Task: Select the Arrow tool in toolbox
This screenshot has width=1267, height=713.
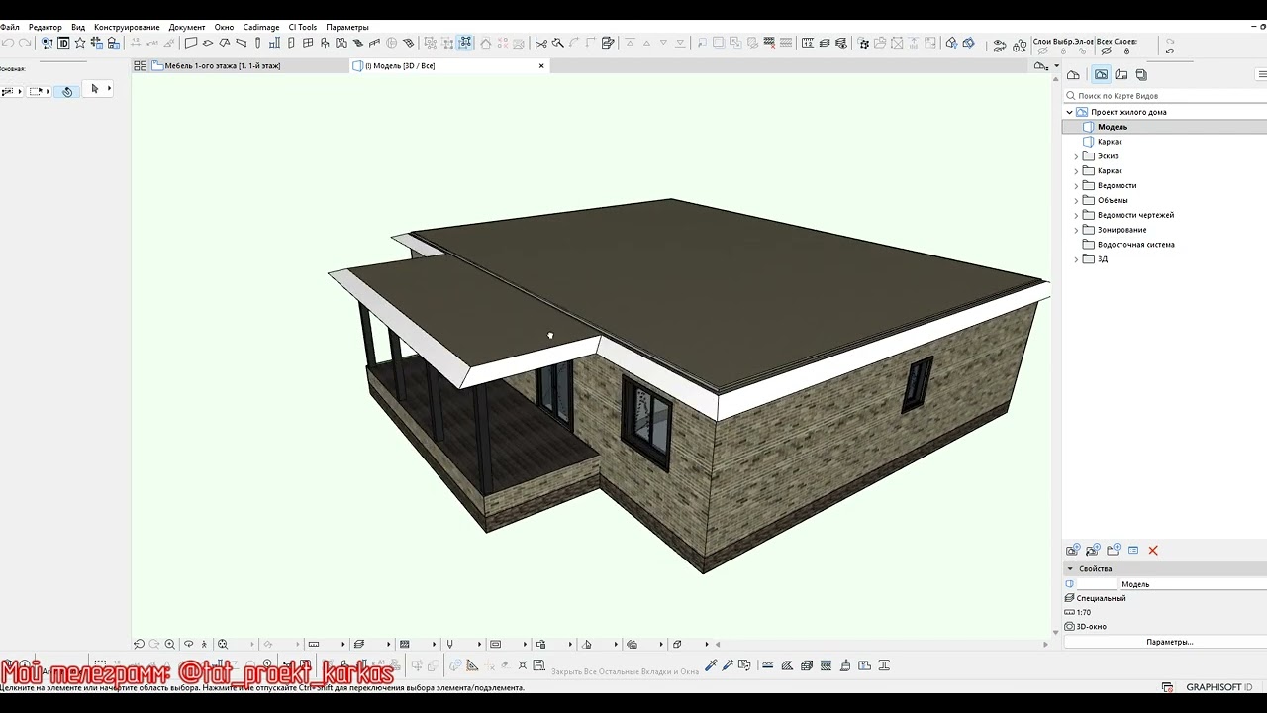Action: (95, 89)
